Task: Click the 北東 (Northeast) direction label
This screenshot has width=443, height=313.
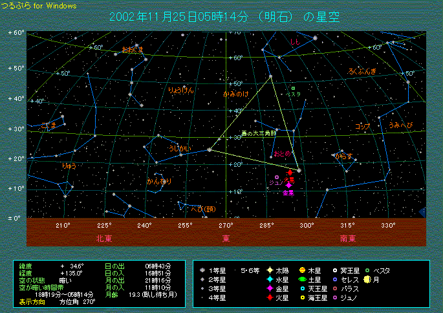Action: tap(104, 238)
